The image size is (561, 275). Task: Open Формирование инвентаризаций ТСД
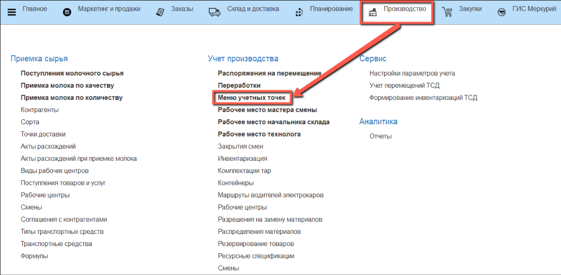[423, 97]
